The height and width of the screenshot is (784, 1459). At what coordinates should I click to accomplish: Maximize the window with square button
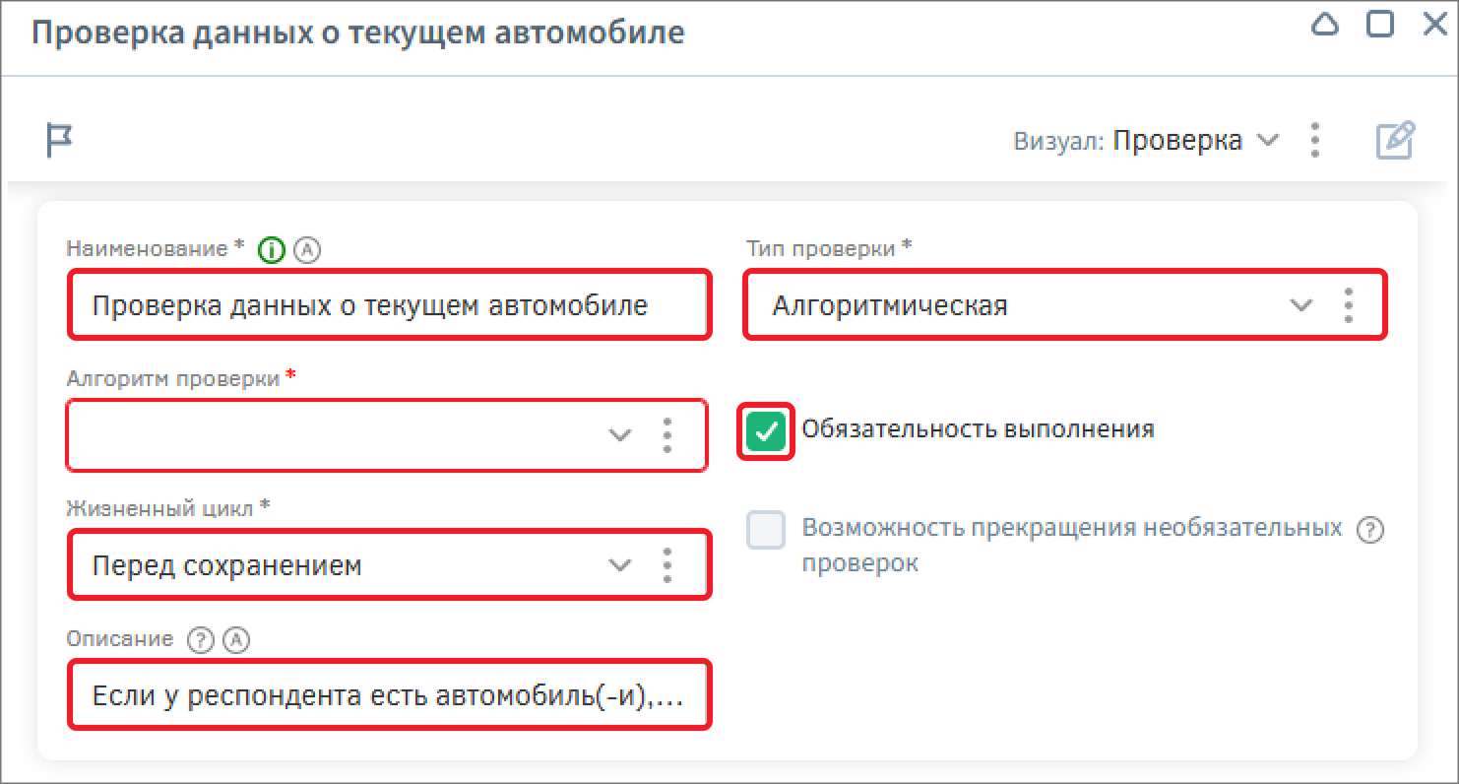pyautogui.click(x=1380, y=25)
